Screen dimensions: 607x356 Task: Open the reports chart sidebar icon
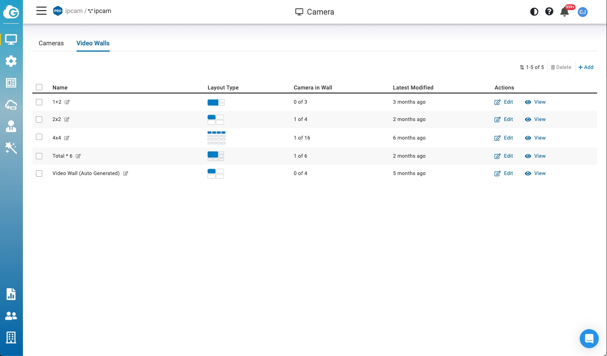pyautogui.click(x=11, y=294)
